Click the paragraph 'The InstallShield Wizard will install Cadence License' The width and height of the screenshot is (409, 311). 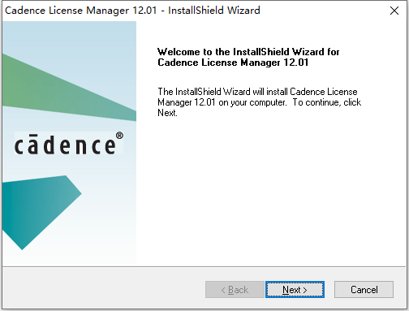click(x=259, y=102)
